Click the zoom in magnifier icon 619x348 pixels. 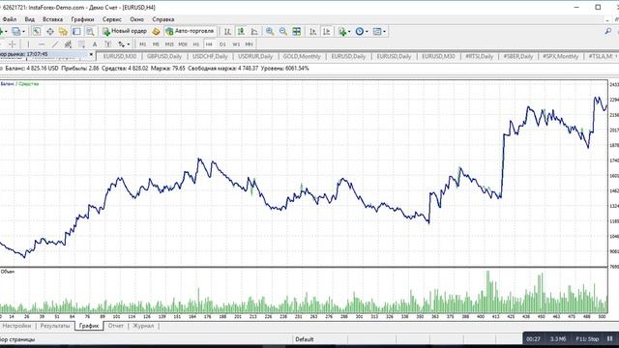(270, 31)
